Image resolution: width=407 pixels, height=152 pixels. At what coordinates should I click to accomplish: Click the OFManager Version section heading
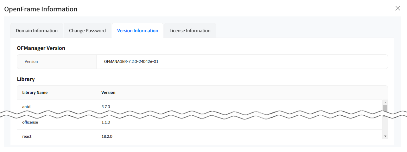[x=41, y=48]
